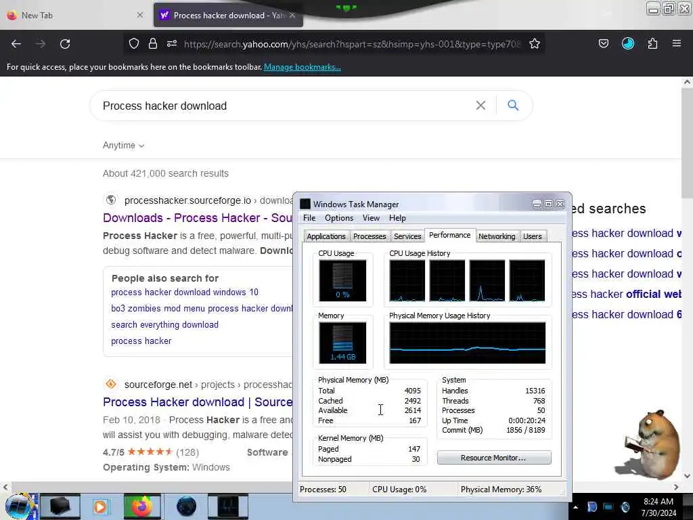Open Downloads - Process Hacker result link
Image resolution: width=693 pixels, height=520 pixels.
pos(198,218)
